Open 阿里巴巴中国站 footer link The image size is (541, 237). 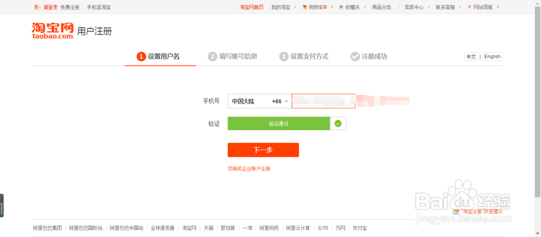point(126,228)
